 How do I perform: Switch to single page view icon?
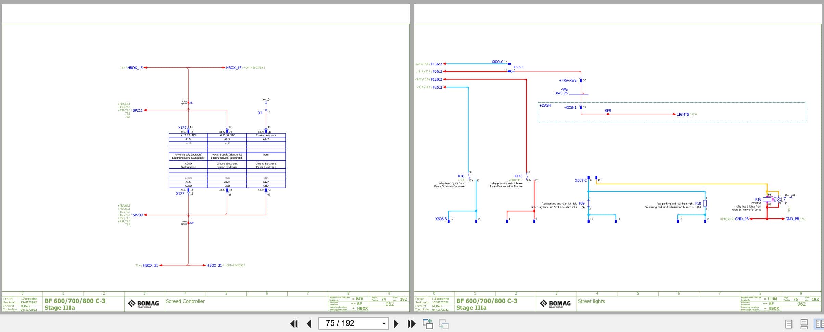[x=789, y=323]
